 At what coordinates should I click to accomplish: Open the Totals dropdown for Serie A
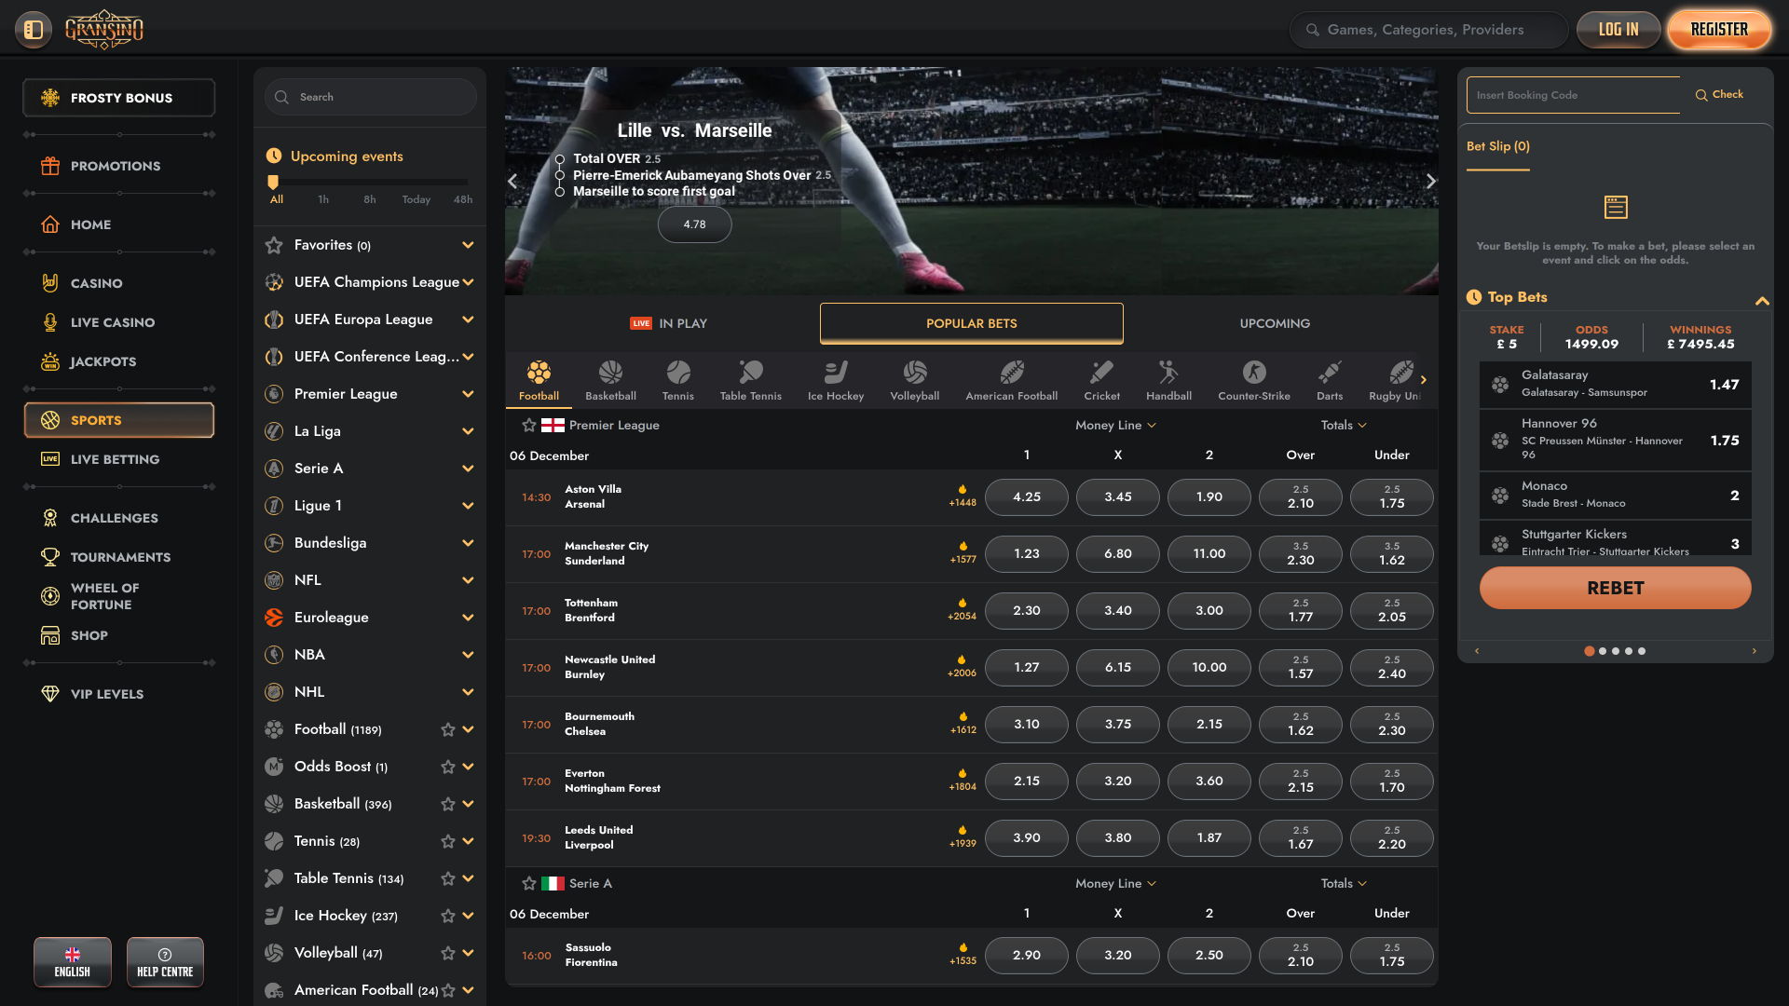point(1344,883)
